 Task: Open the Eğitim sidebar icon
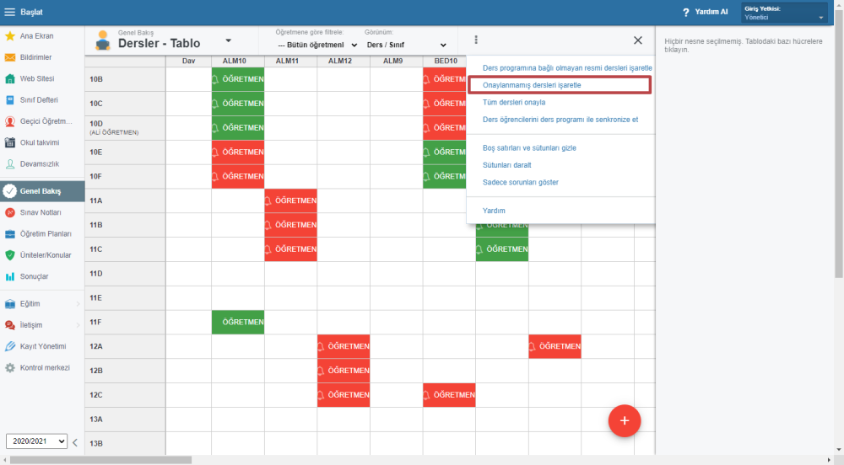pyautogui.click(x=9, y=304)
